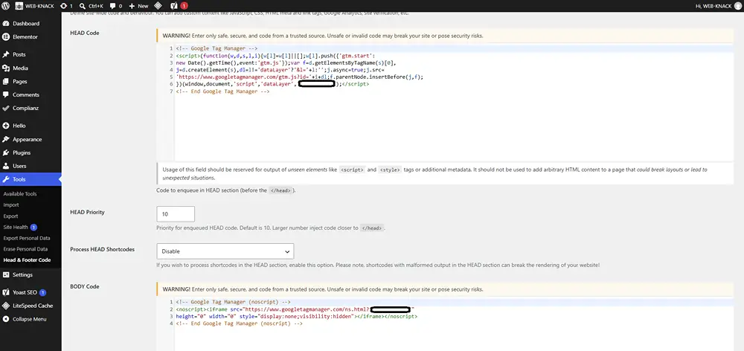Open Media library icon
744x351 pixels.
click(x=6, y=68)
